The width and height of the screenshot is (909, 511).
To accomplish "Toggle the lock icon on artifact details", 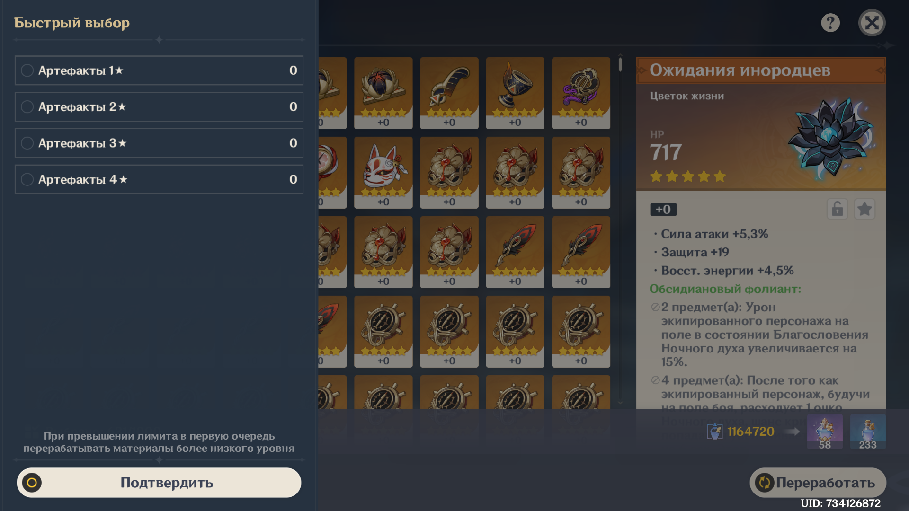I will coord(837,209).
